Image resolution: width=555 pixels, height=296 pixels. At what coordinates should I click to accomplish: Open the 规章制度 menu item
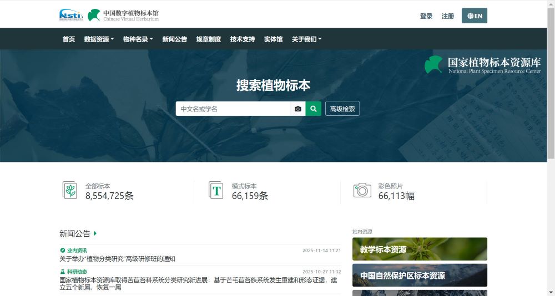pyautogui.click(x=209, y=39)
